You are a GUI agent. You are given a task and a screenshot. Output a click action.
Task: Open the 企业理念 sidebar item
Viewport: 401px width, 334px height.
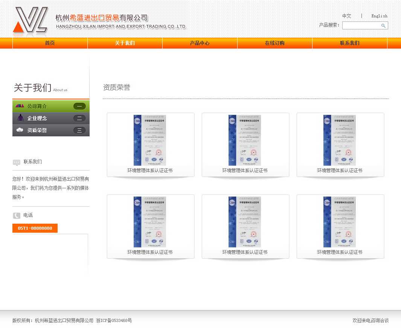tap(37, 118)
